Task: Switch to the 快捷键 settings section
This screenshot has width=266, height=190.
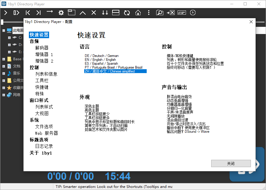Action: pyautogui.click(x=42, y=87)
